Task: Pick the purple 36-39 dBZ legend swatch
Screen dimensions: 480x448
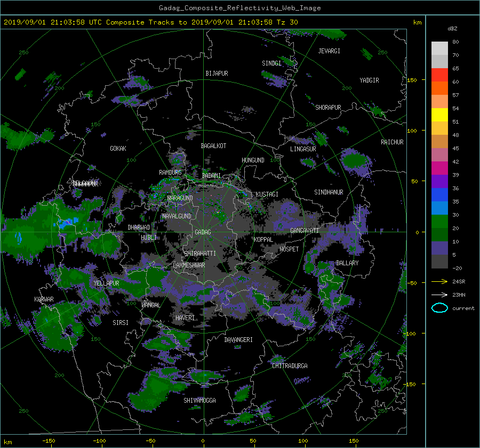Action: [x=439, y=182]
